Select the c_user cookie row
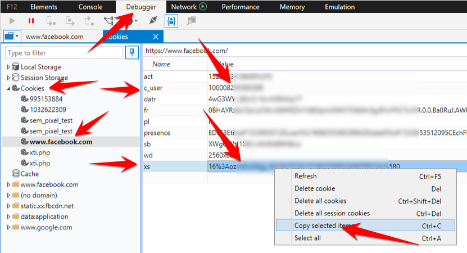 click(305, 88)
